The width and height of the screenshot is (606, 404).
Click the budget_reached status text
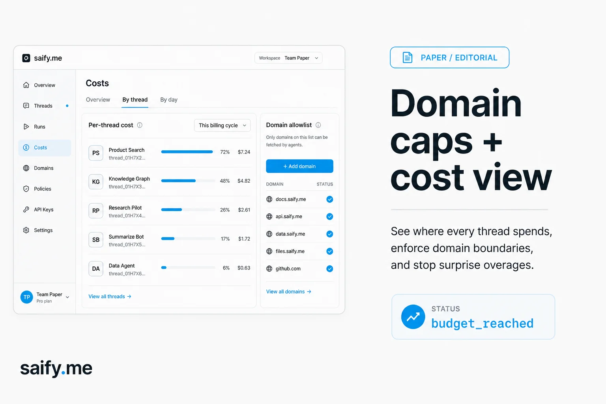[x=483, y=324]
